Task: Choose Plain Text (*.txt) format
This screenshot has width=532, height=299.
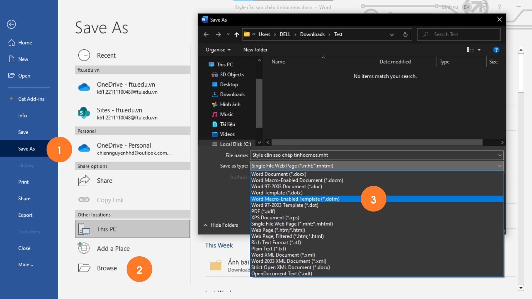Action: point(377,249)
